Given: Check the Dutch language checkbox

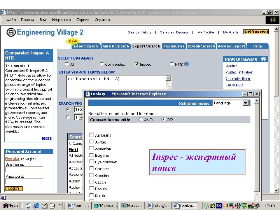Looking at the screenshot, I should point(92,195).
